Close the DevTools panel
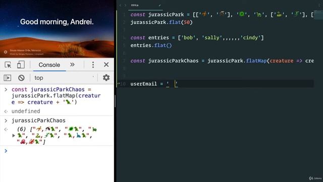This screenshot has width=323, height=182. tap(106, 65)
